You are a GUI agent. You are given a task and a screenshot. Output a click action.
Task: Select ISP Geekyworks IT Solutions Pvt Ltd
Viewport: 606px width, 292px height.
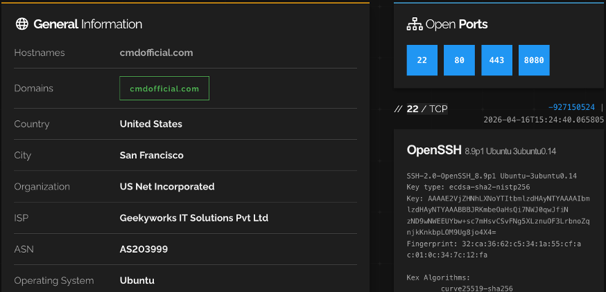[x=194, y=218]
